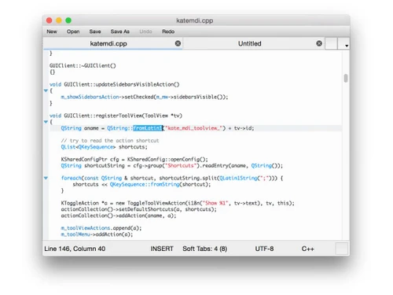Click the comment 'try to read the action shortcut'
The width and height of the screenshot is (393, 295).
[110, 141]
